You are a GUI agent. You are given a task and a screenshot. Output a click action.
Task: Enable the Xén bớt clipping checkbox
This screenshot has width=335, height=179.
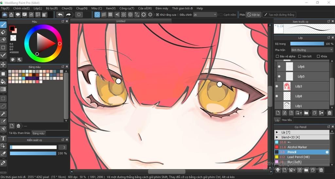pyautogui.click(x=300, y=56)
